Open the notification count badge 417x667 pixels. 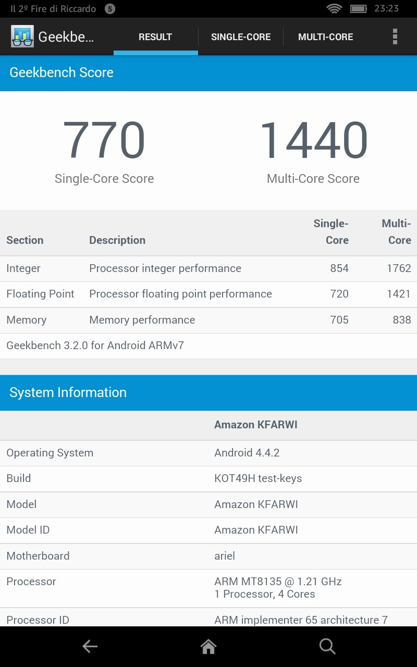[109, 9]
